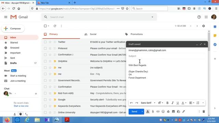Click the inbox vertical scrollbar
219x123 pixels.
tap(209, 42)
